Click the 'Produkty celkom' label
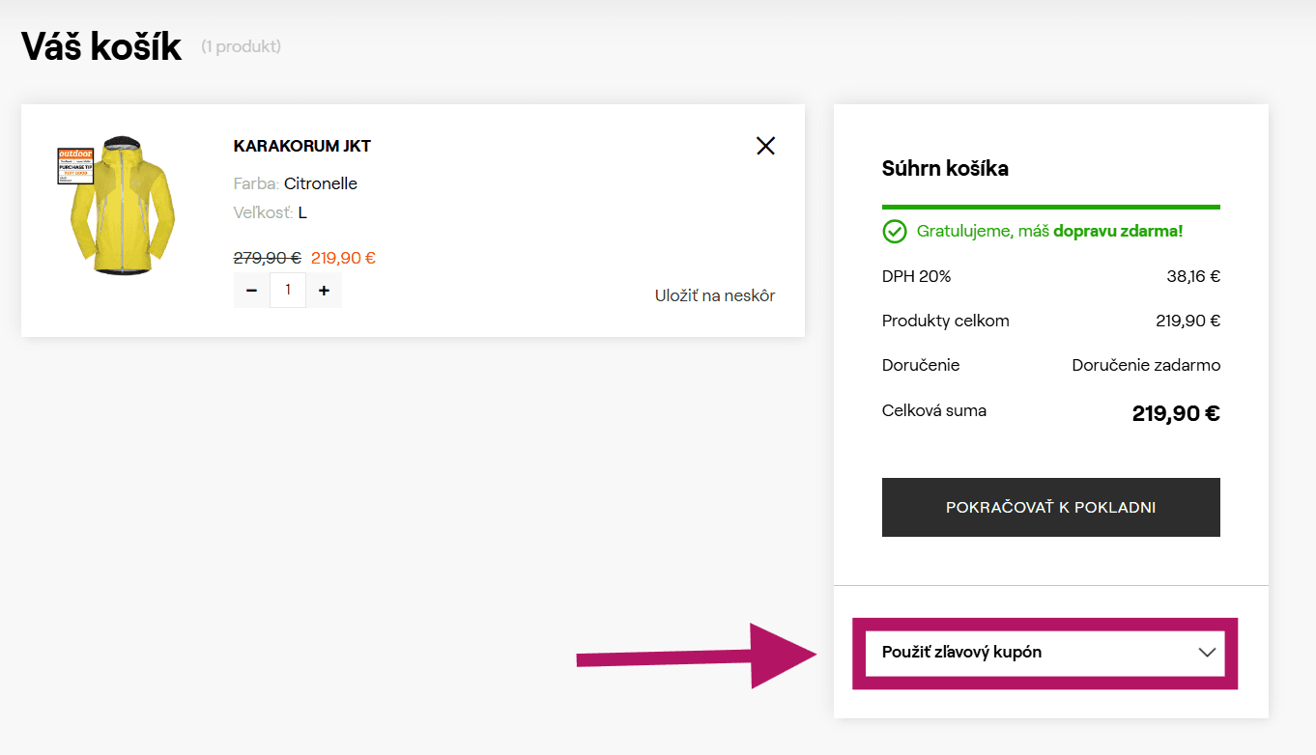Image resolution: width=1316 pixels, height=755 pixels. [x=946, y=321]
